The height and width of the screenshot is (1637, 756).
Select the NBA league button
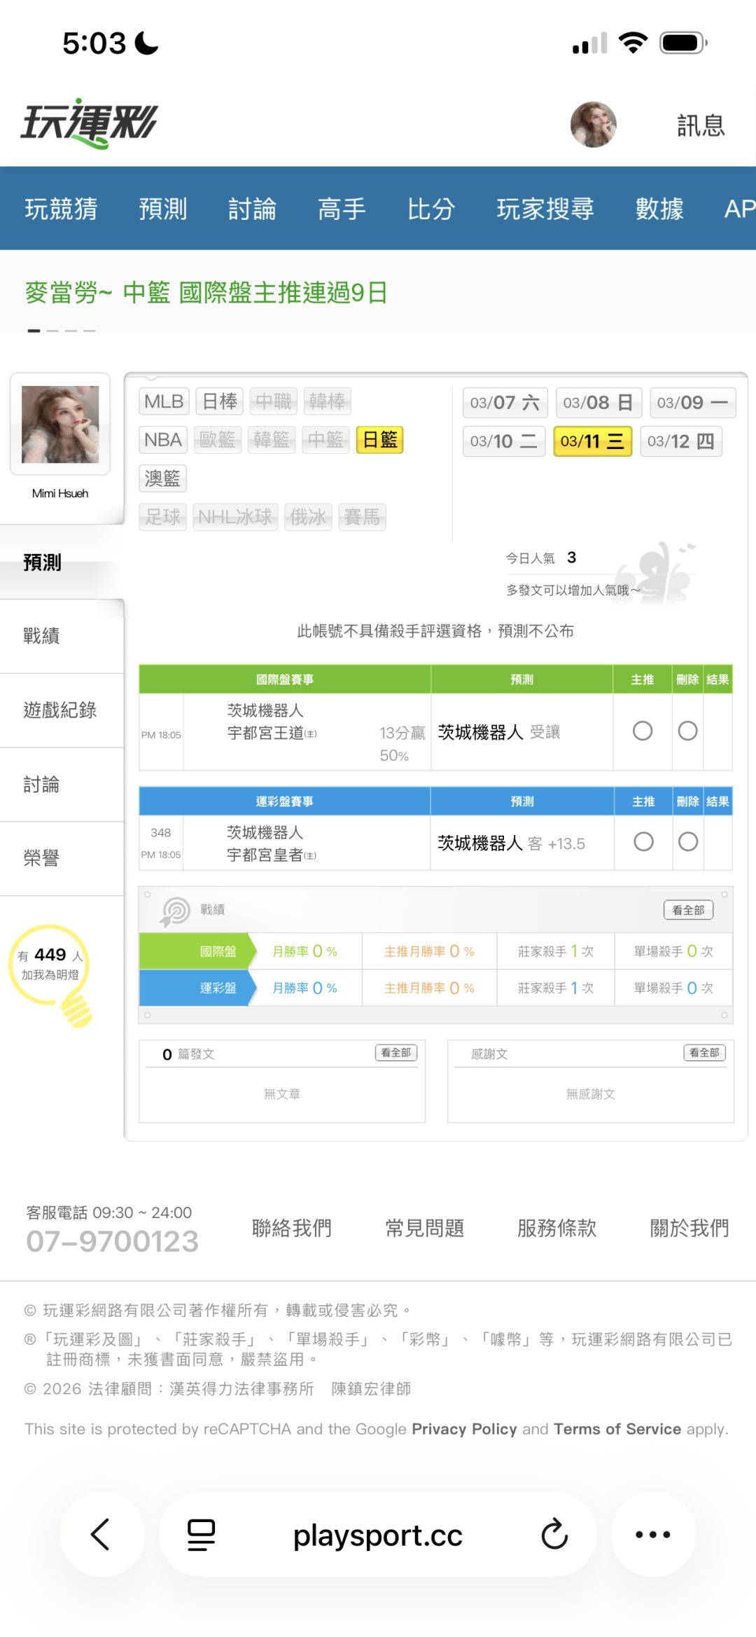[163, 440]
